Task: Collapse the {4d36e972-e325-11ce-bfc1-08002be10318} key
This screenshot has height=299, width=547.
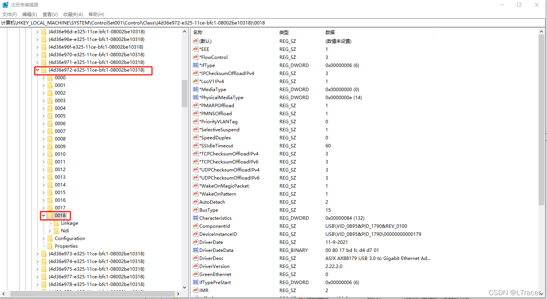Action: click(x=37, y=70)
